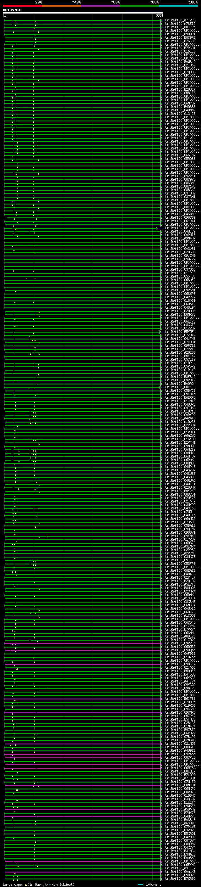Image resolution: width=201 pixels, height=887 pixels.
Task: Select hit label UniRef100_Q8EAZ6
Action: [x=180, y=571]
